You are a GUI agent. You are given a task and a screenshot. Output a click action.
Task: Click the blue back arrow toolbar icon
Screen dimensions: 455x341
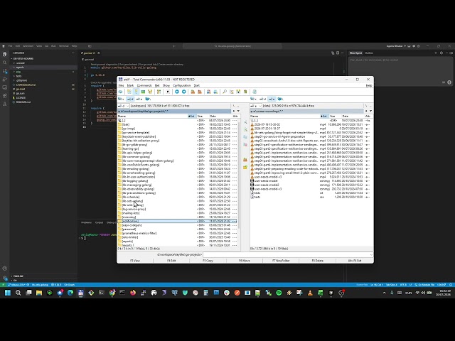coord(177,92)
